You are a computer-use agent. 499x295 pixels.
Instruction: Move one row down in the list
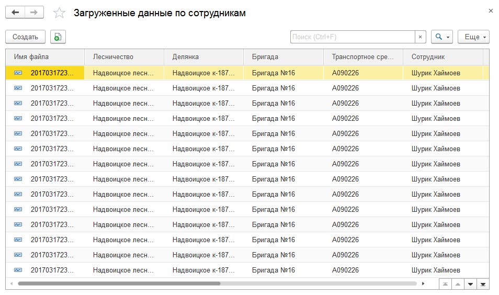(x=470, y=284)
